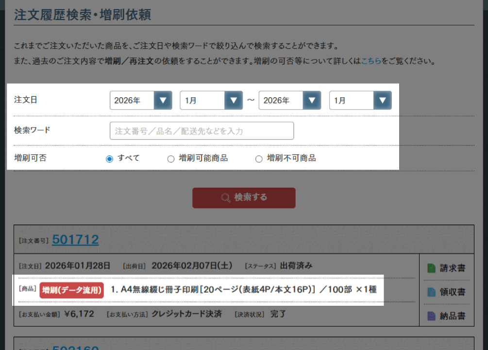Open the start month dropdown before the tilde
The height and width of the screenshot is (350, 488).
coord(211,101)
